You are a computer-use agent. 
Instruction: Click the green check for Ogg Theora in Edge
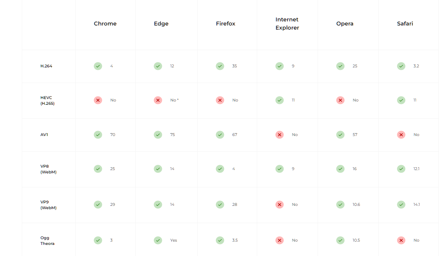click(158, 240)
